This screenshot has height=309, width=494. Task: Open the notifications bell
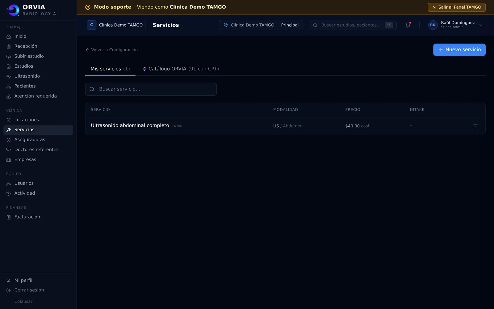pyautogui.click(x=408, y=25)
